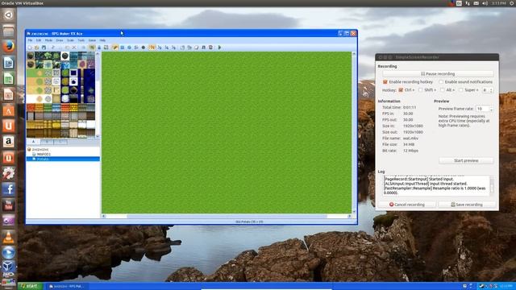This screenshot has width=516, height=290.
Task: Click the Windows XP start button
Action: (31, 286)
